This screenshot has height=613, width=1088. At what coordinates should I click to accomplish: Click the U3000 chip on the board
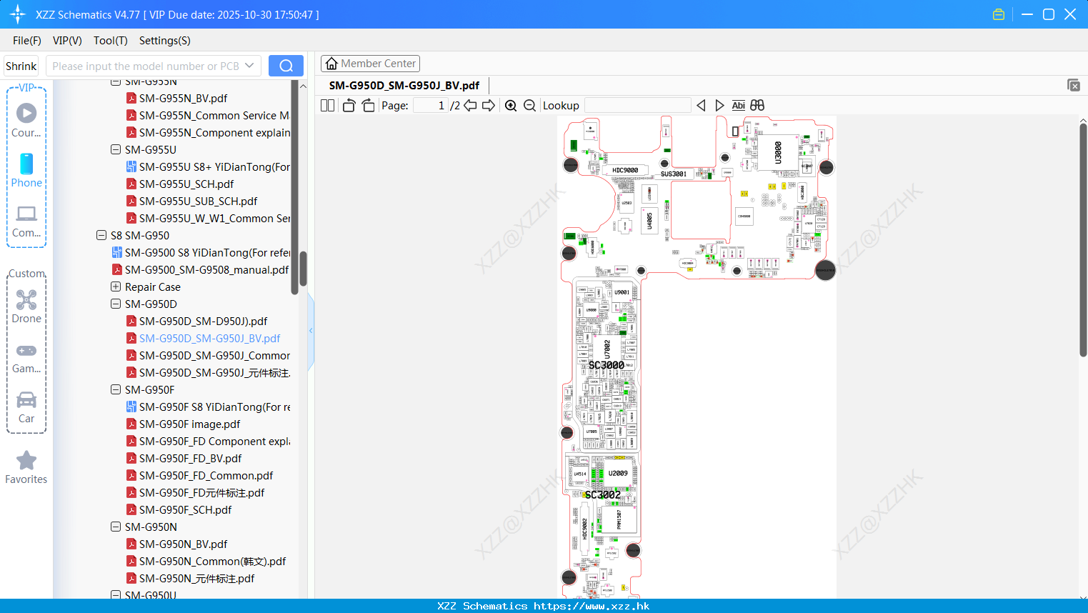(779, 153)
